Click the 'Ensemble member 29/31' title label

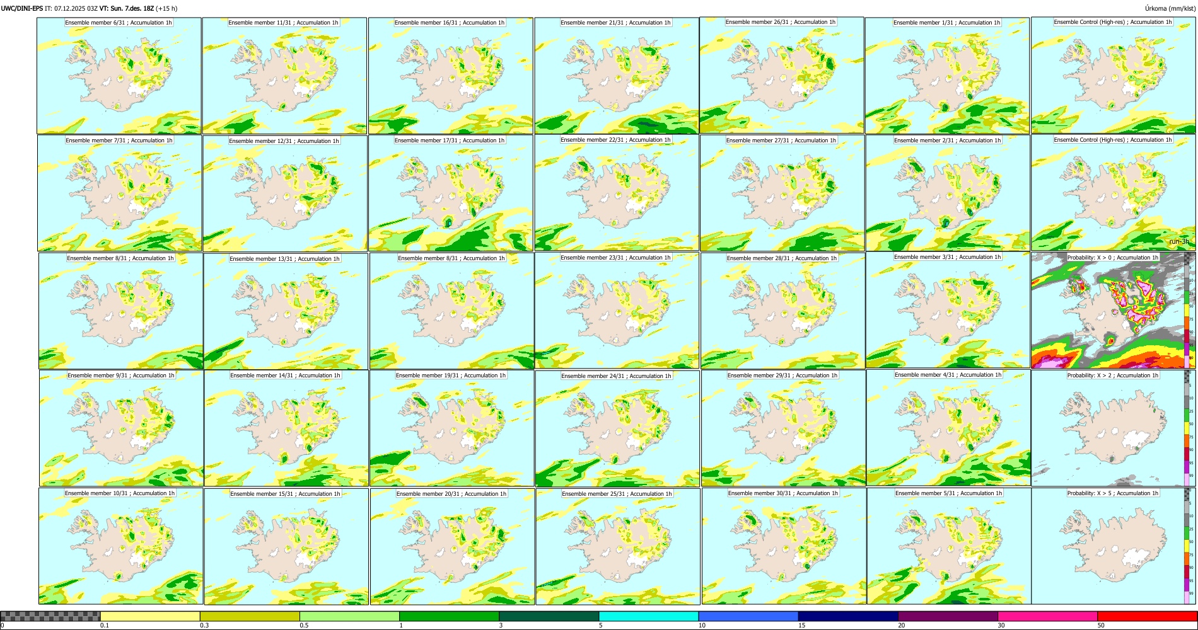coord(782,375)
